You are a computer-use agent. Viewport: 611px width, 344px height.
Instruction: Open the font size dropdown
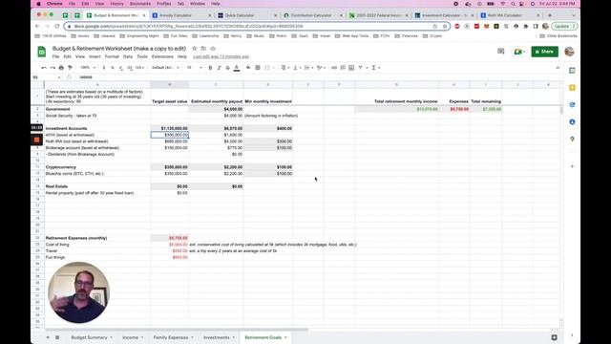[194, 68]
